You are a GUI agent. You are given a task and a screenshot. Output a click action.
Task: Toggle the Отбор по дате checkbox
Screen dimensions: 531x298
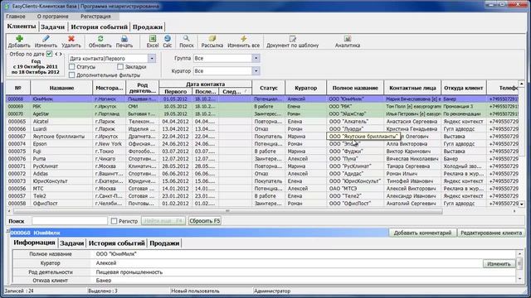tap(49, 54)
